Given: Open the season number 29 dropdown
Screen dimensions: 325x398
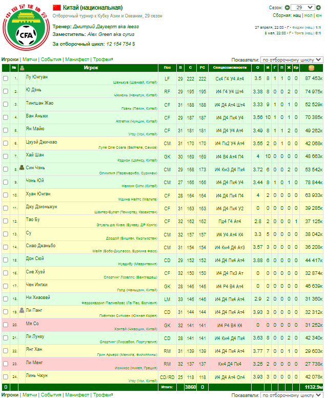Looking at the screenshot, I should 302,8.
